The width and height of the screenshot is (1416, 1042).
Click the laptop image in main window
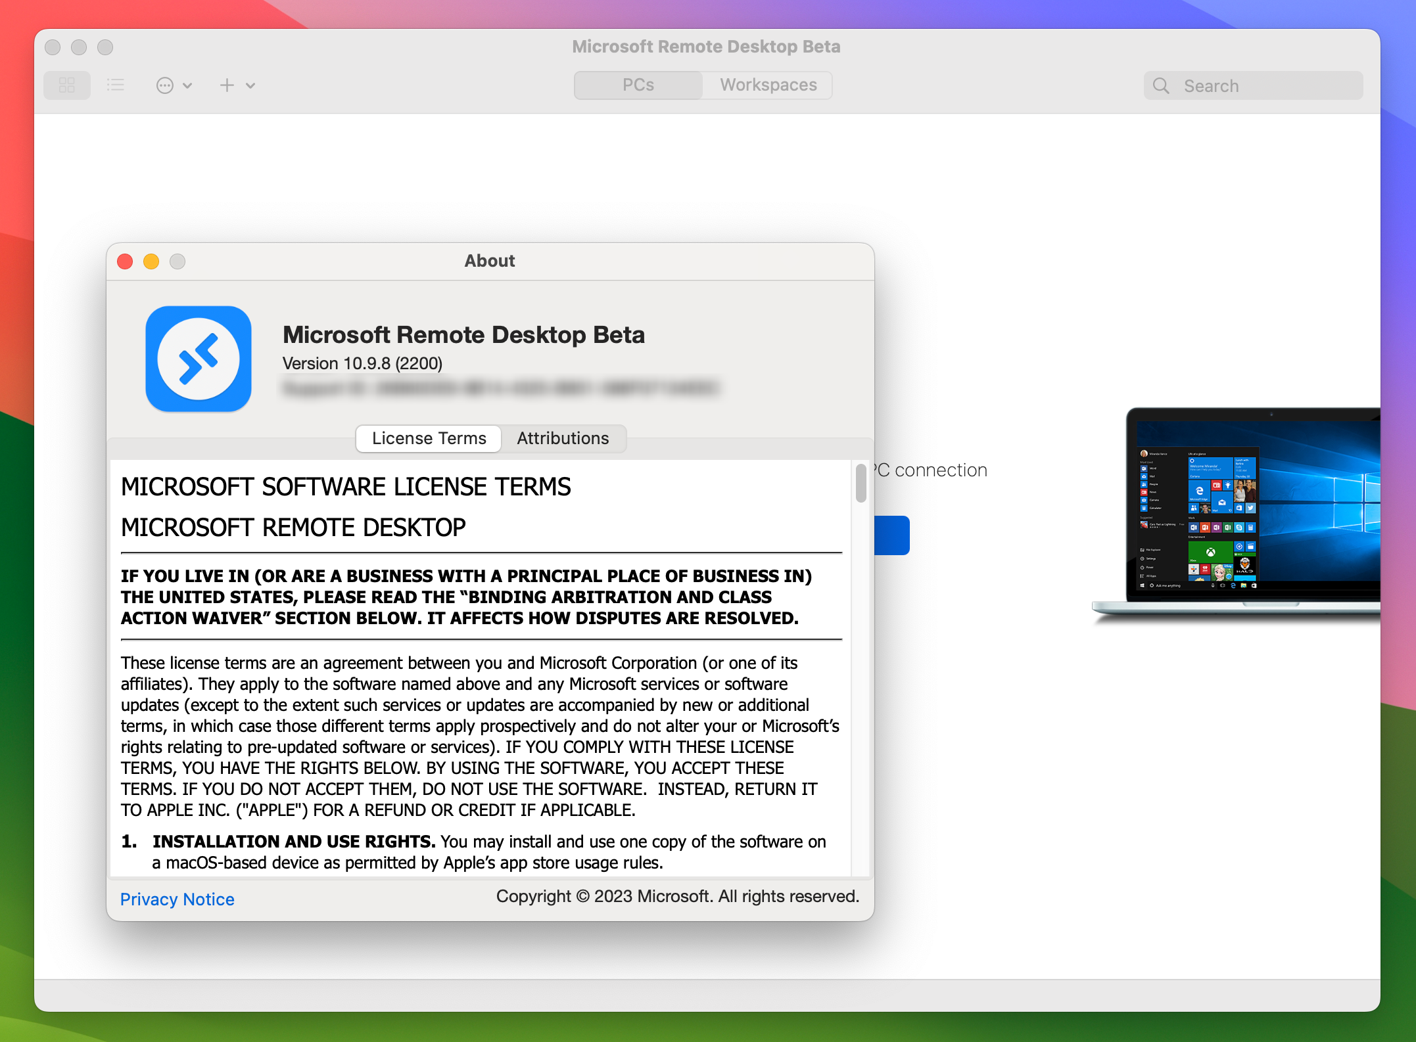point(1236,514)
